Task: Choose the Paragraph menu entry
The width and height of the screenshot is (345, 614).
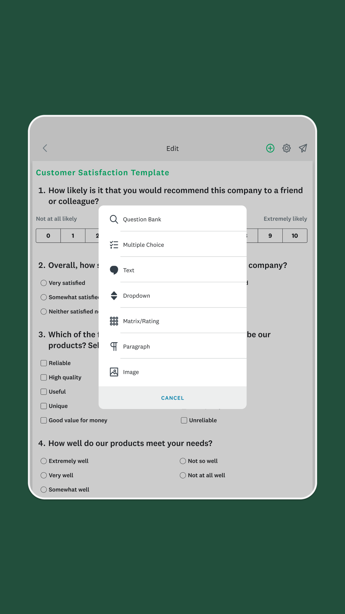Action: click(x=172, y=346)
